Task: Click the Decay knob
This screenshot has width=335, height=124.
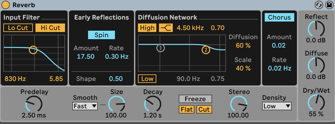Action: (x=153, y=104)
